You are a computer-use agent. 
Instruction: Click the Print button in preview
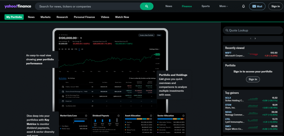point(159,35)
